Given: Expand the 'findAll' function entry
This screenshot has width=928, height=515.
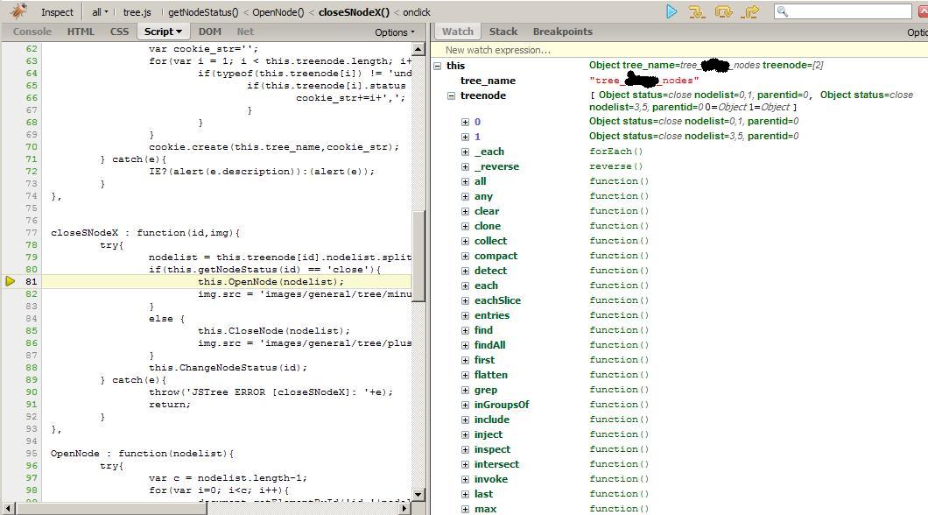Looking at the screenshot, I should (x=466, y=345).
